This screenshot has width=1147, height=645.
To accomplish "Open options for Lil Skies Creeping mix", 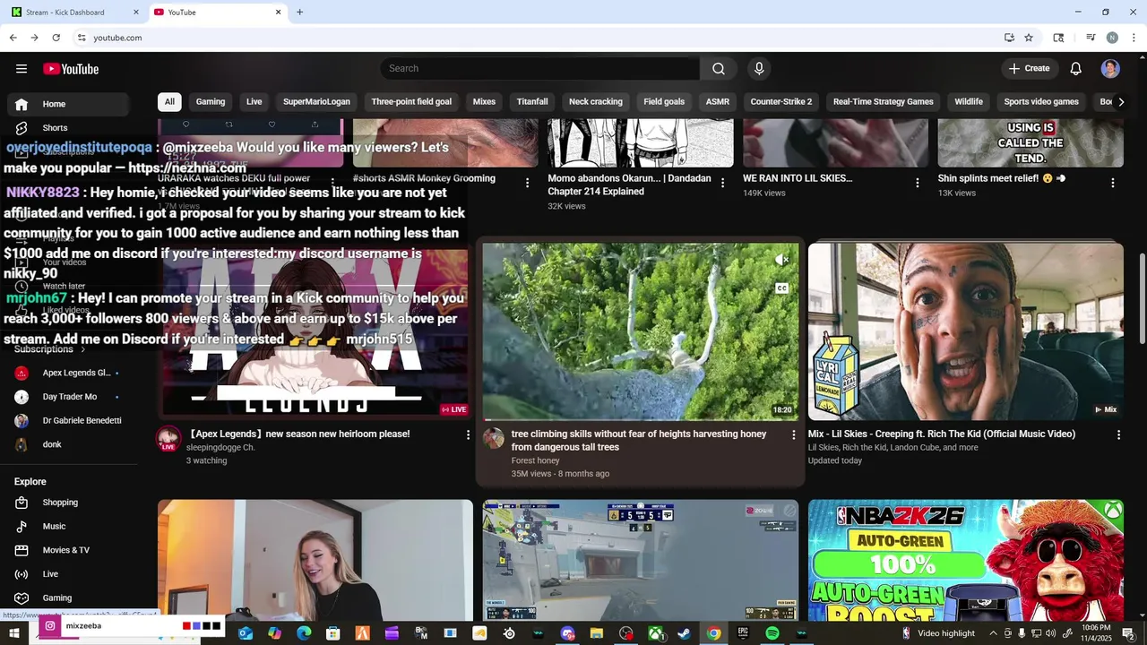I will 1118,434.
